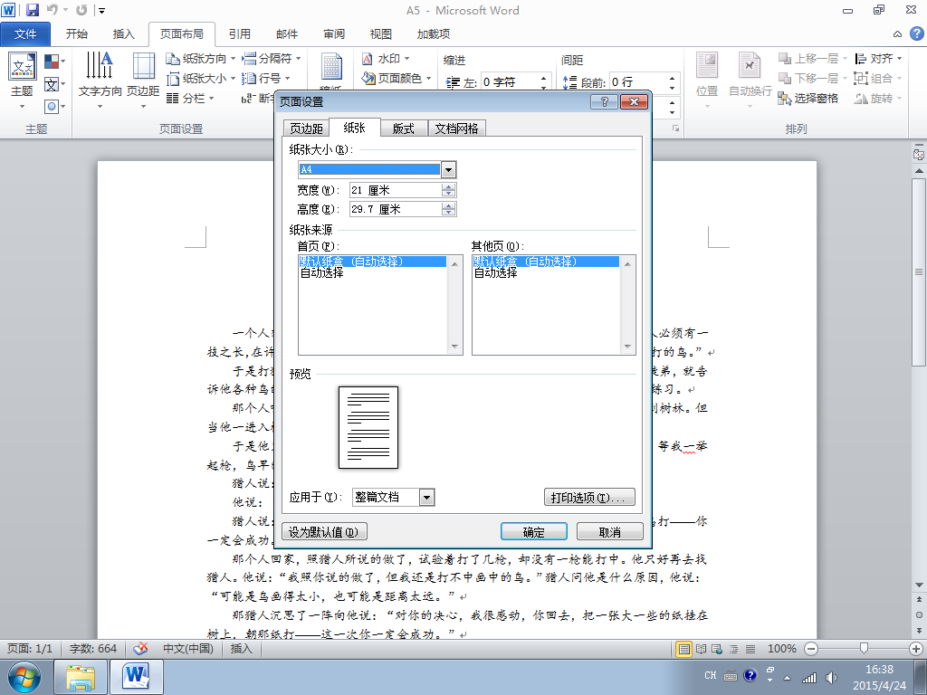Click the Orientation (纸张方向) icon
Viewport: 927px width, 695px height.
point(172,59)
